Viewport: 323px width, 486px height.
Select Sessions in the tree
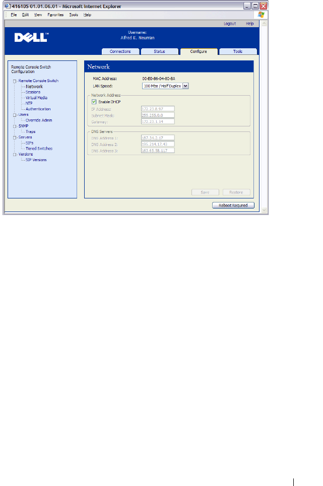(x=33, y=92)
